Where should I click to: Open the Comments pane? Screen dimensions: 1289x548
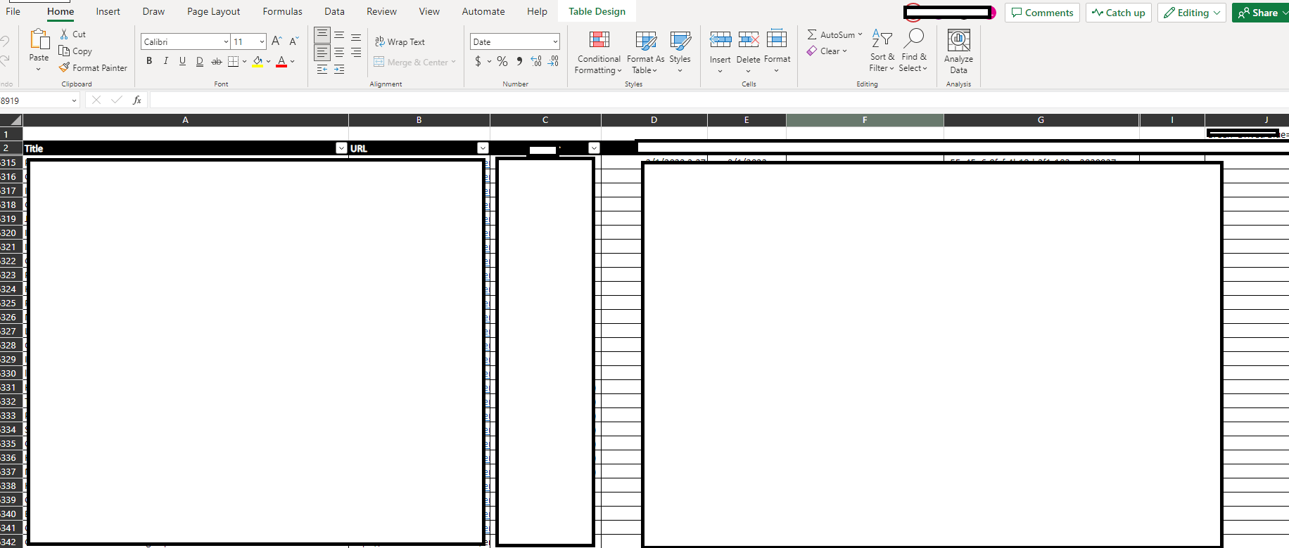point(1042,13)
